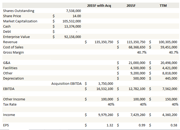Select the TTM Cost of Sales 59,451,000

tap(168, 47)
